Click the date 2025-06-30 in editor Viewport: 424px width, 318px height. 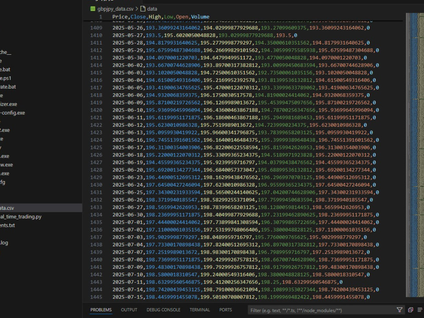pyautogui.click(x=128, y=215)
